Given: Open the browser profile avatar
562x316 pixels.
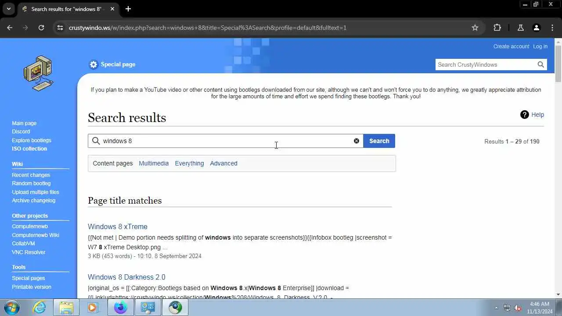Looking at the screenshot, I should pos(536,28).
